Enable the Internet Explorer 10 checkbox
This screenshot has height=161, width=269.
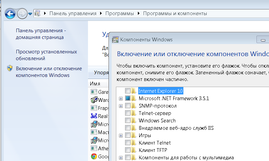pyautogui.click(x=127, y=91)
